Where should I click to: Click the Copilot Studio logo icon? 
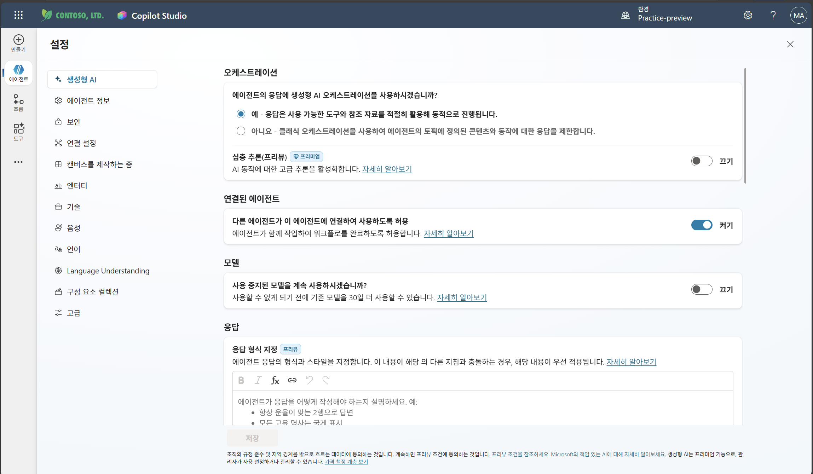coord(122,15)
